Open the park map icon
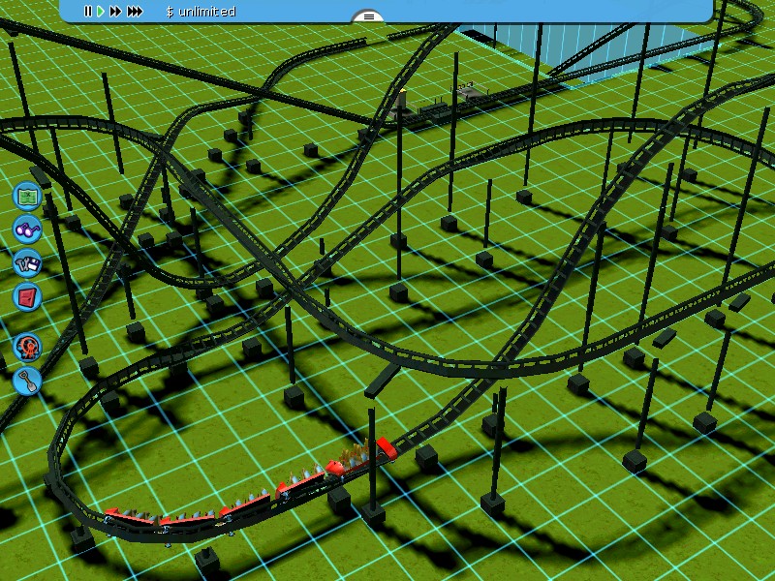 27,196
